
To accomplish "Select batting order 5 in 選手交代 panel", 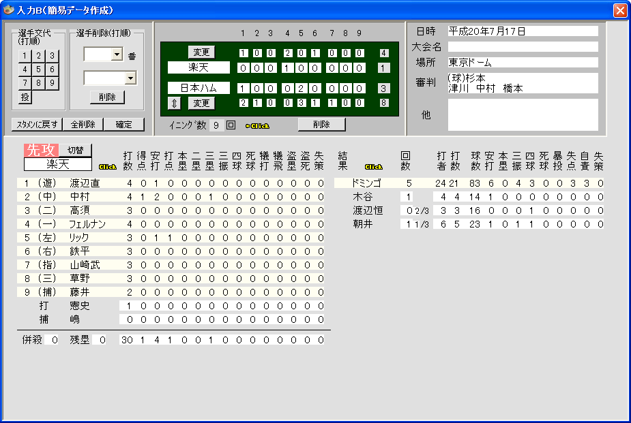I will tap(39, 69).
